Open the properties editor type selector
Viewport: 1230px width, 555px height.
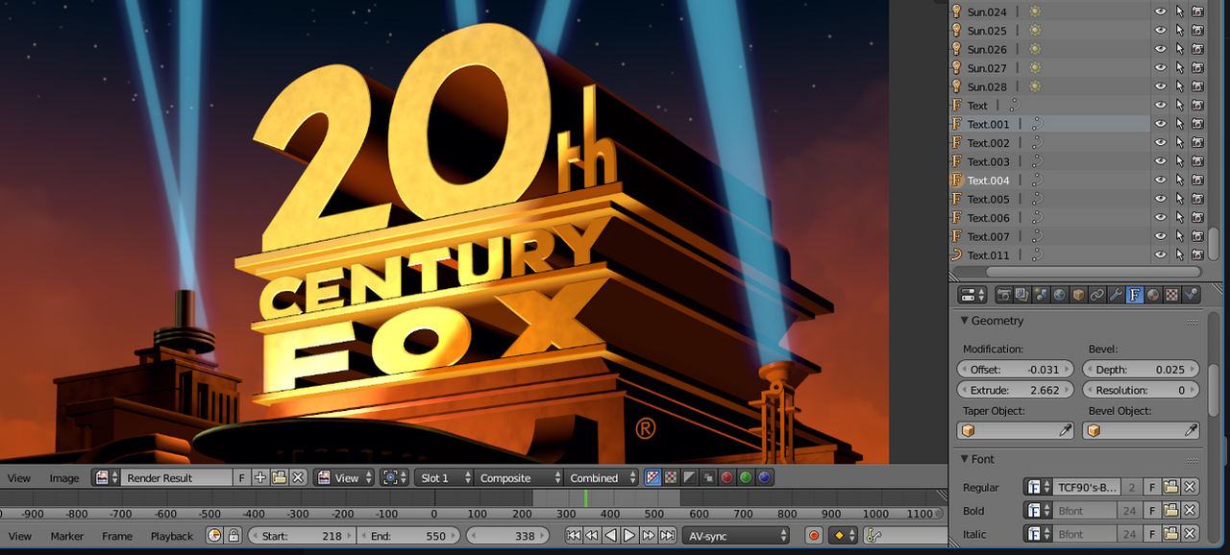point(973,295)
